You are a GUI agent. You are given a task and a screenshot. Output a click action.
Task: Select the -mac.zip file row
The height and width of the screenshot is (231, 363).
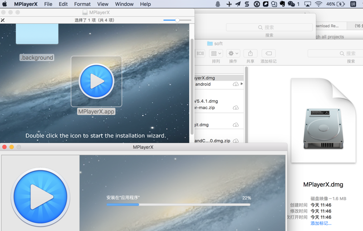pos(219,108)
